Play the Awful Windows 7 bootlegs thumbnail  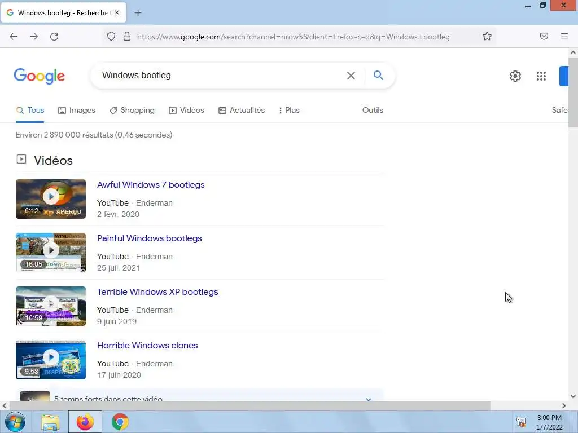pos(51,199)
